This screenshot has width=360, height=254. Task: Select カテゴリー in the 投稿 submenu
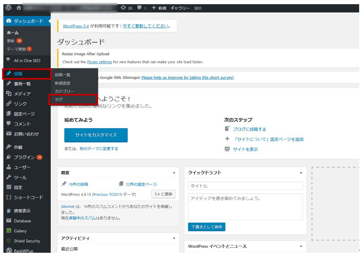pyautogui.click(x=64, y=91)
